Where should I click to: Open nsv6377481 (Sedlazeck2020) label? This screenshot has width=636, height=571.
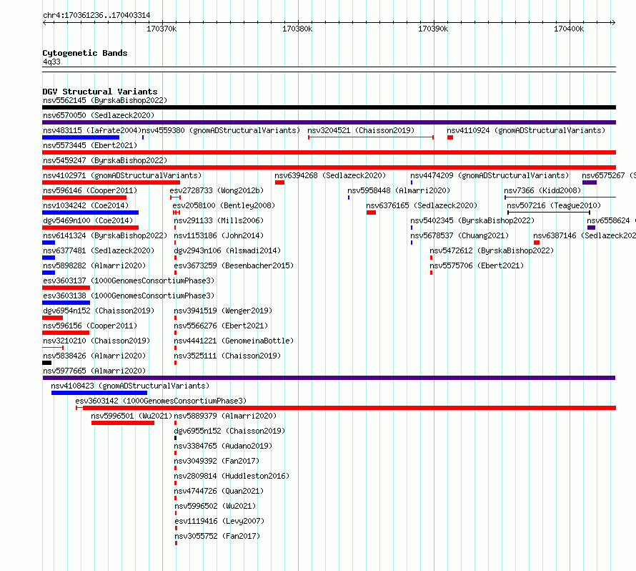(x=99, y=250)
